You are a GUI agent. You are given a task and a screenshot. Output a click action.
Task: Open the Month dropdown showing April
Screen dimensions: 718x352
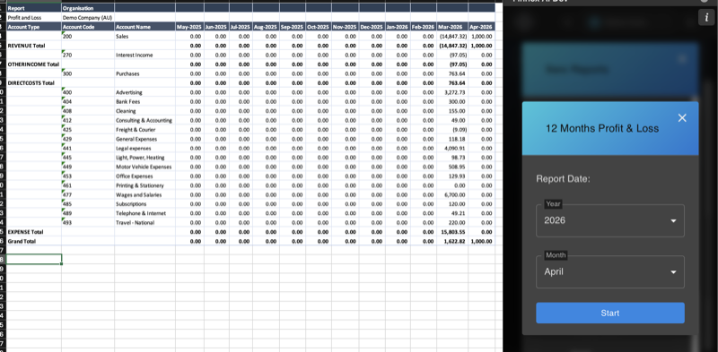click(x=610, y=271)
